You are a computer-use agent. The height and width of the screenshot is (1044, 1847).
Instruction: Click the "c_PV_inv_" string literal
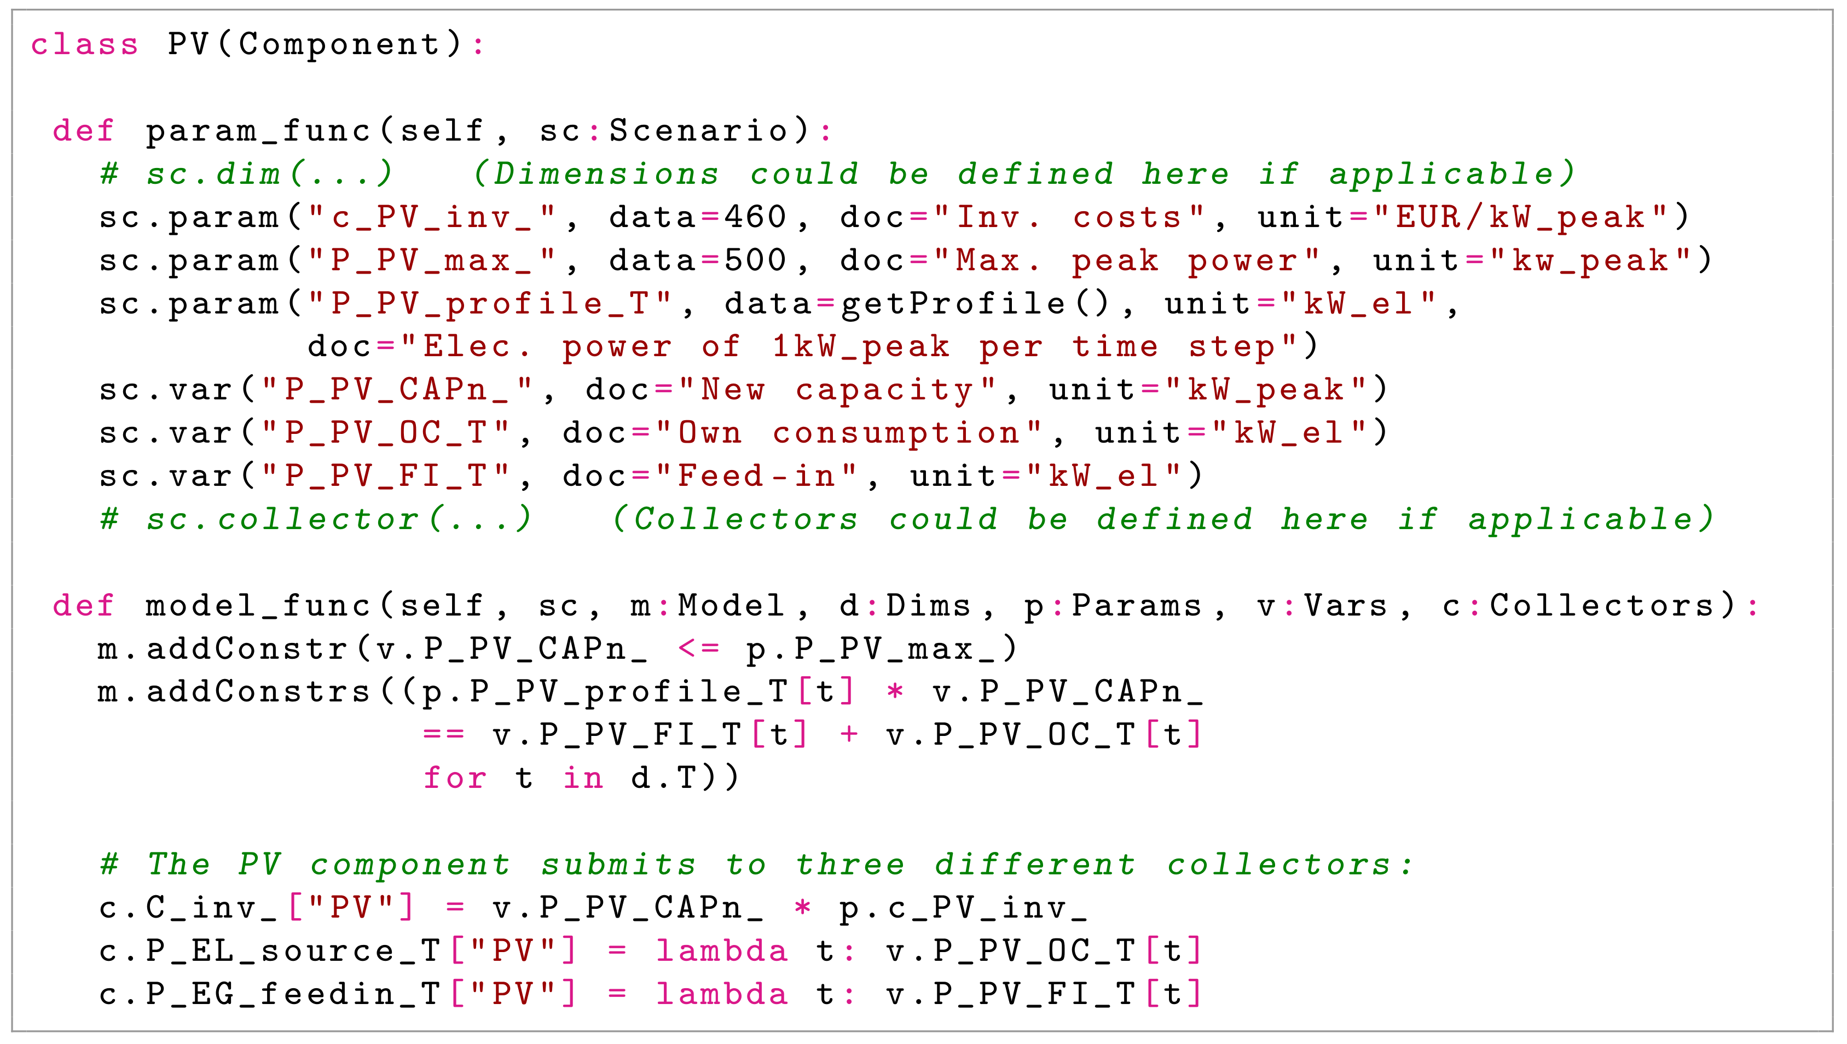(432, 218)
